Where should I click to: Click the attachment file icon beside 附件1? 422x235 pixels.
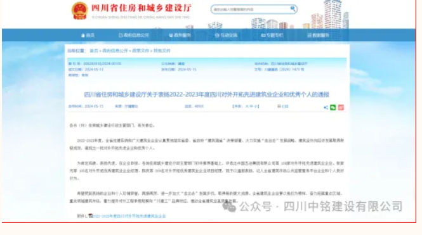(x=90, y=215)
